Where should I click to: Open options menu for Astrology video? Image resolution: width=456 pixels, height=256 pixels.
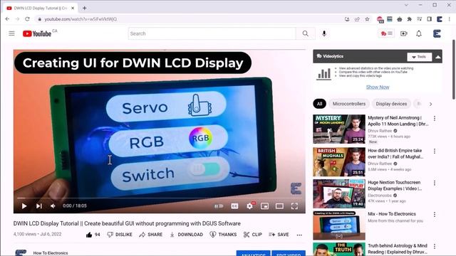tap(435, 247)
